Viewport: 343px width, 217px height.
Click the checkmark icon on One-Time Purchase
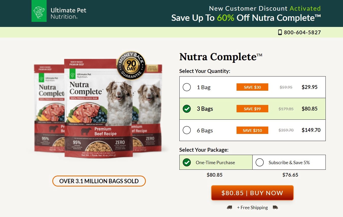[187, 162]
